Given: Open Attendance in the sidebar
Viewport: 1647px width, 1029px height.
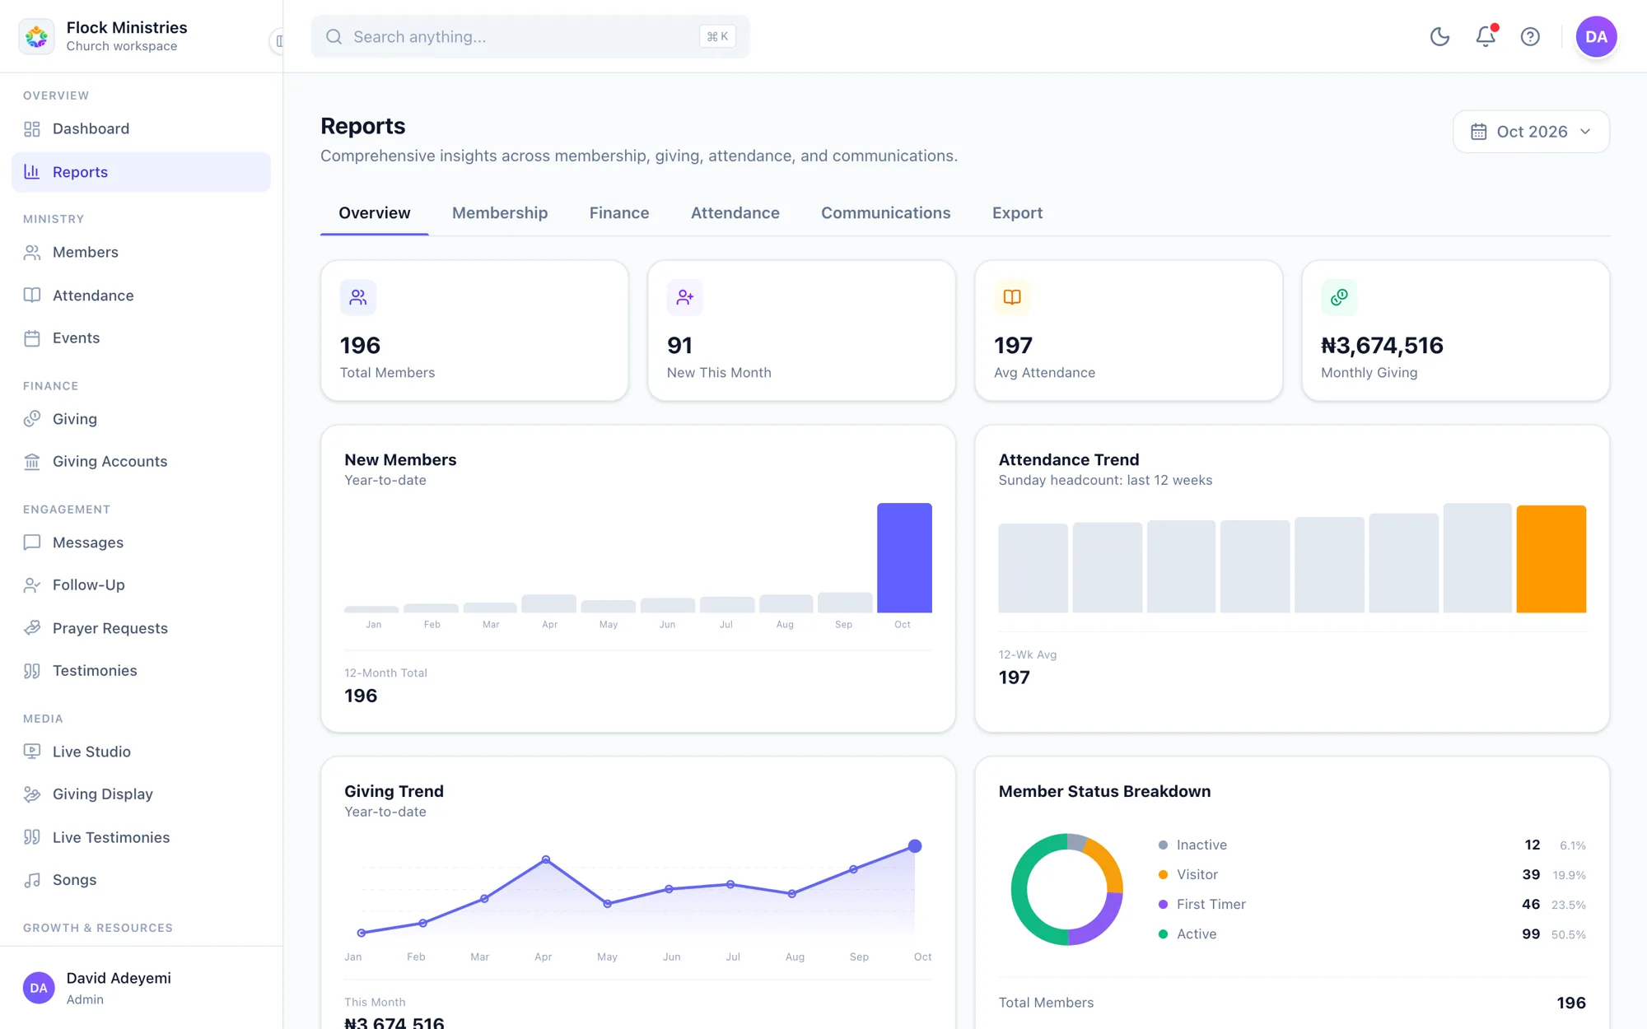Looking at the screenshot, I should tap(141, 296).
